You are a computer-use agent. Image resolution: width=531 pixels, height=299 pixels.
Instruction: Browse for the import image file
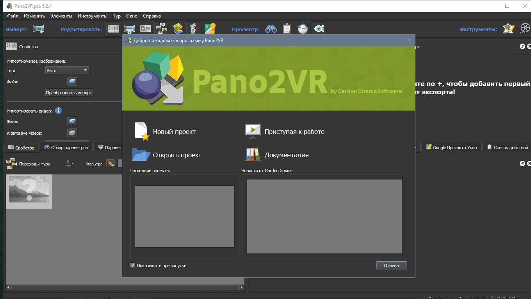[x=72, y=81]
